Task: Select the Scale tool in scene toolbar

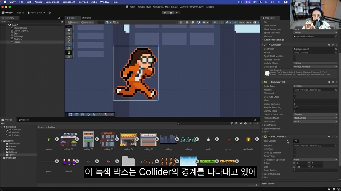Action: [x=69, y=41]
